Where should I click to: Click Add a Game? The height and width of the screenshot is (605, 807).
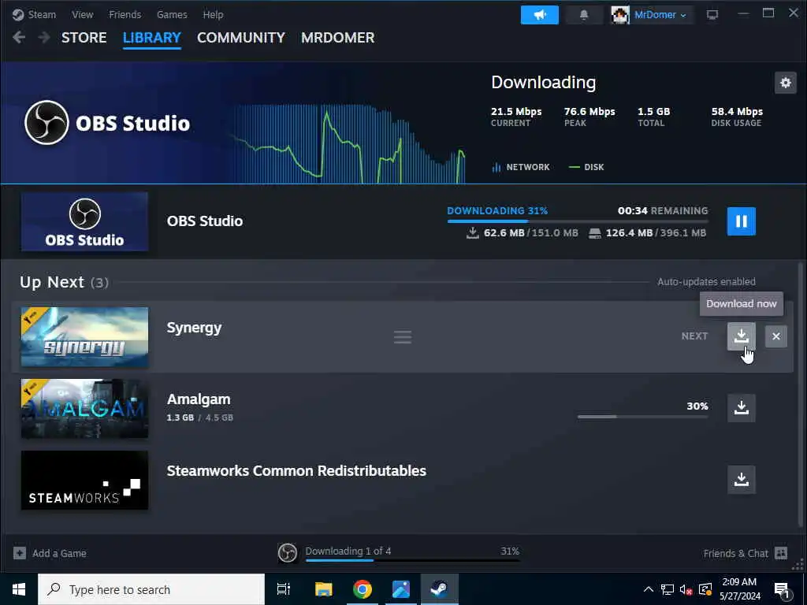59,554
